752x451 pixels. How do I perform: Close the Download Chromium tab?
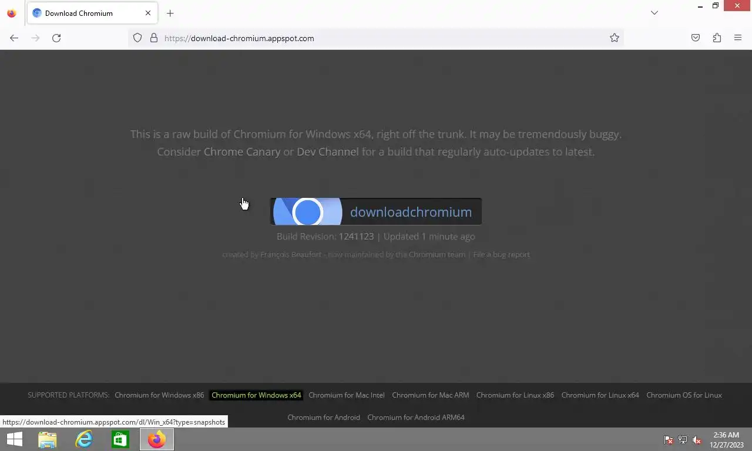[x=148, y=13]
